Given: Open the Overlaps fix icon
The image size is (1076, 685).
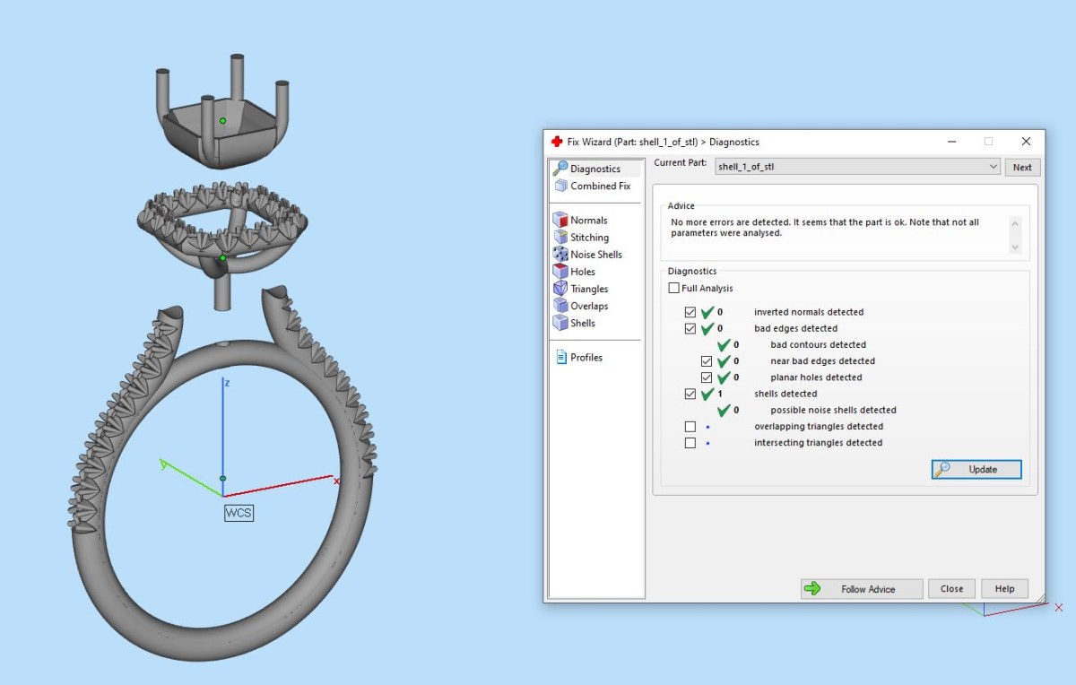Looking at the screenshot, I should click(x=560, y=306).
